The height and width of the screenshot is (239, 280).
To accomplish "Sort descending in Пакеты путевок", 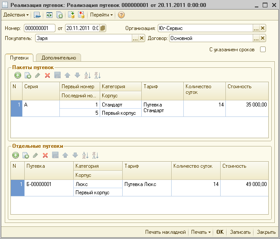I will (98, 75).
